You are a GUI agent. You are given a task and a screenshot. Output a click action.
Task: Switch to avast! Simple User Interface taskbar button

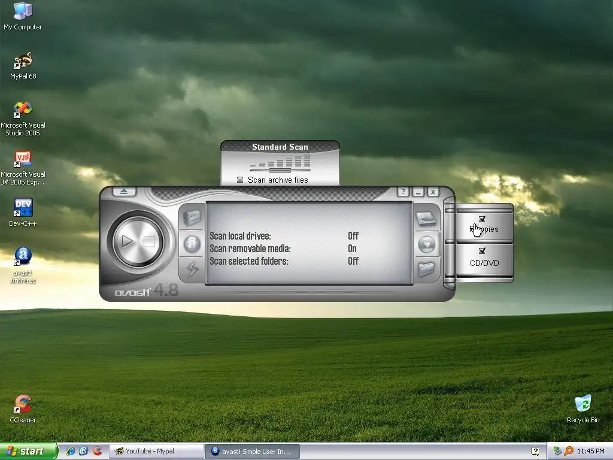pos(253,452)
